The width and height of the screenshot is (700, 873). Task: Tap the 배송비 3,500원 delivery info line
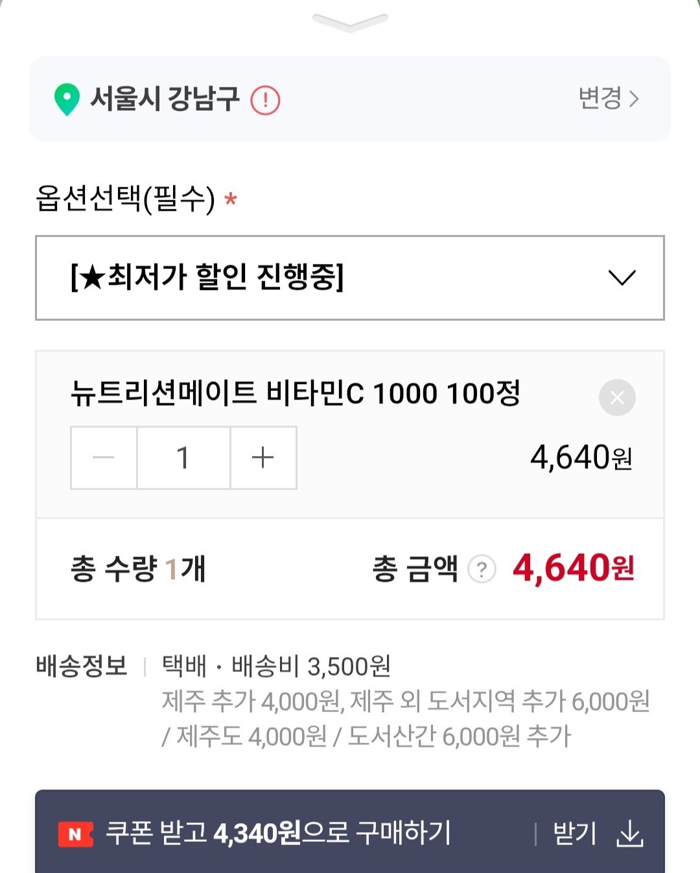(311, 666)
